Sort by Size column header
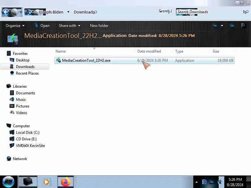This screenshot has height=188, width=251. click(x=216, y=51)
